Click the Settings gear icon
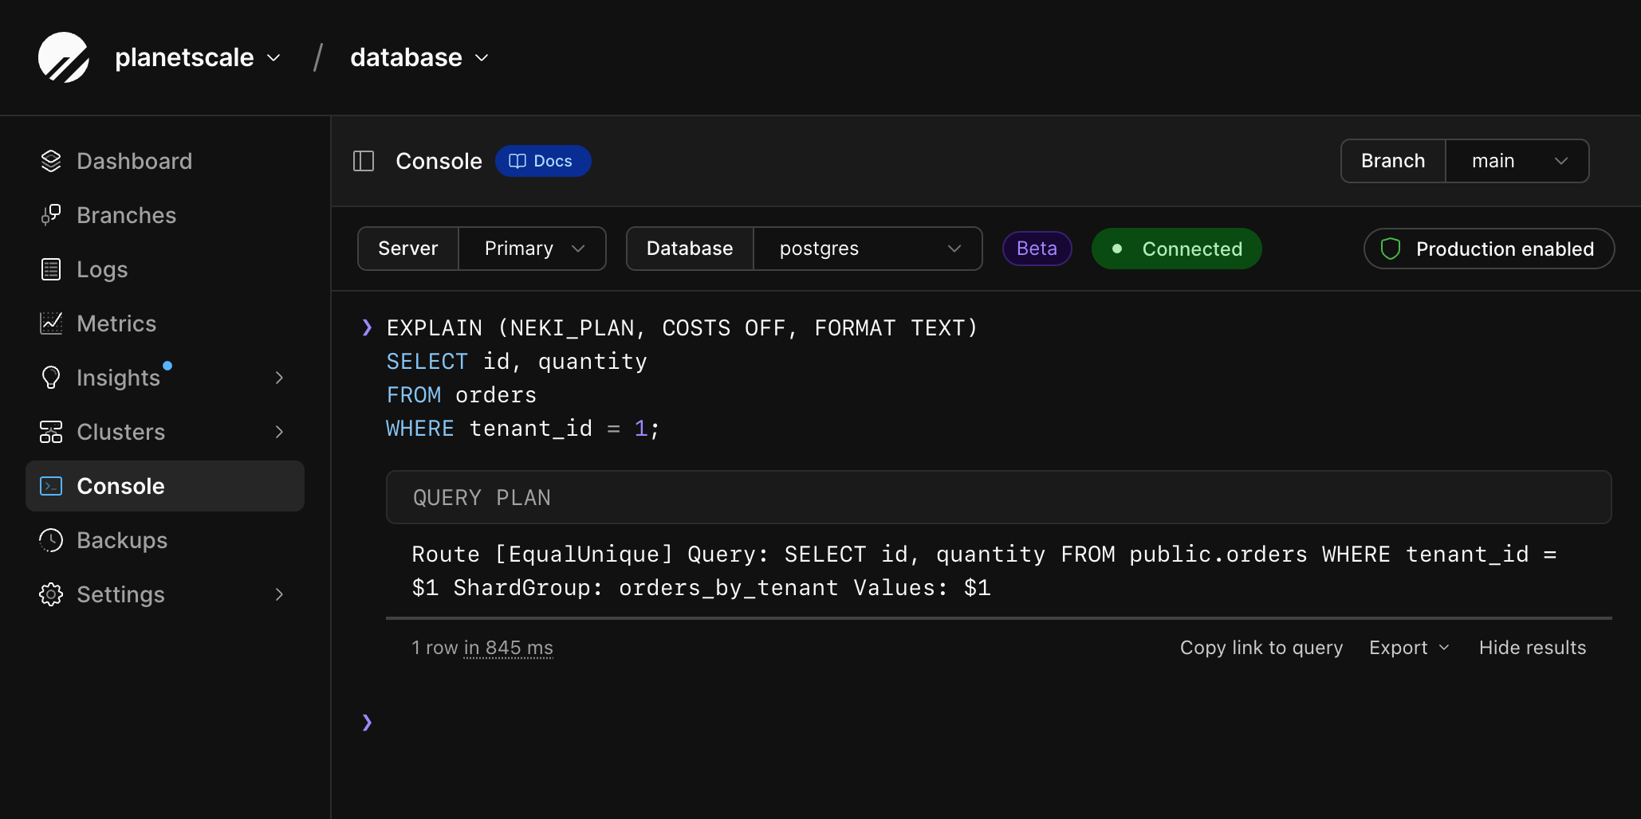 51,594
